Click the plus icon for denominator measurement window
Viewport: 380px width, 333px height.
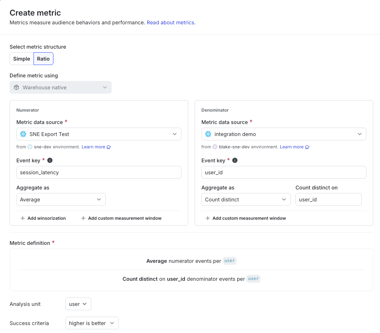[x=207, y=218]
